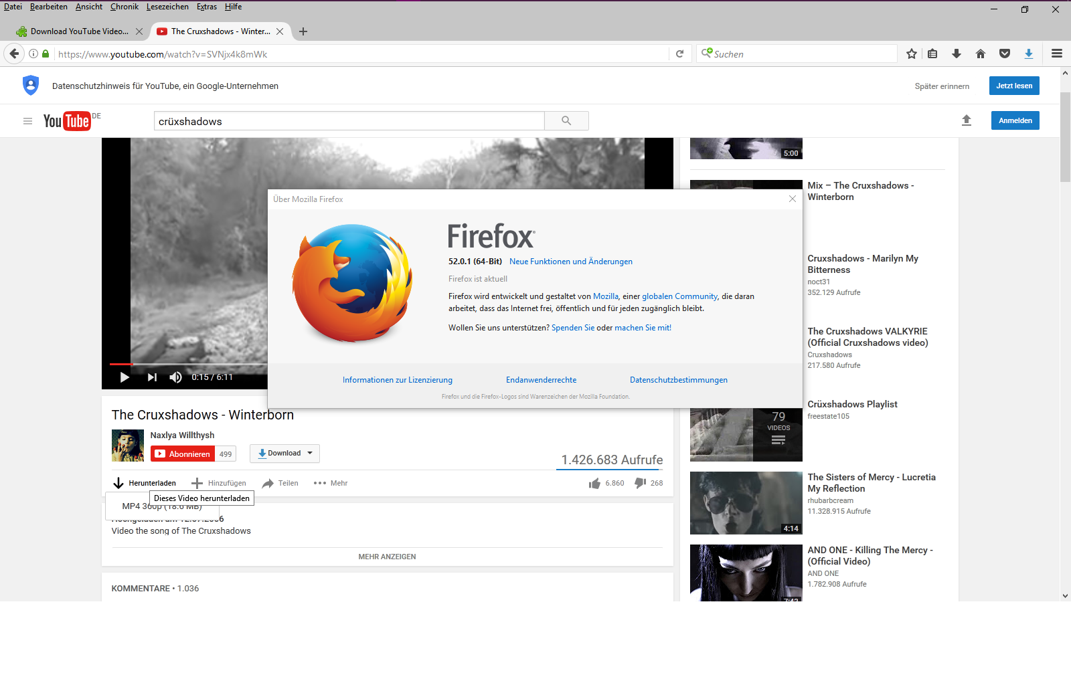This screenshot has height=685, width=1071.
Task: Open the Firefox hamburger menu
Action: click(x=1057, y=54)
